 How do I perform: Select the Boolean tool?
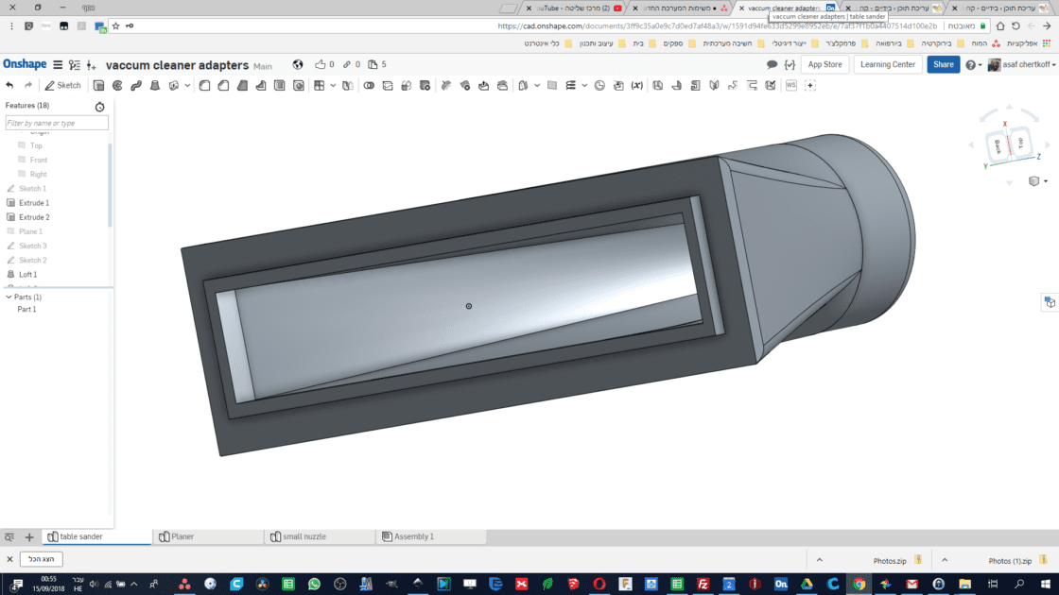(369, 86)
